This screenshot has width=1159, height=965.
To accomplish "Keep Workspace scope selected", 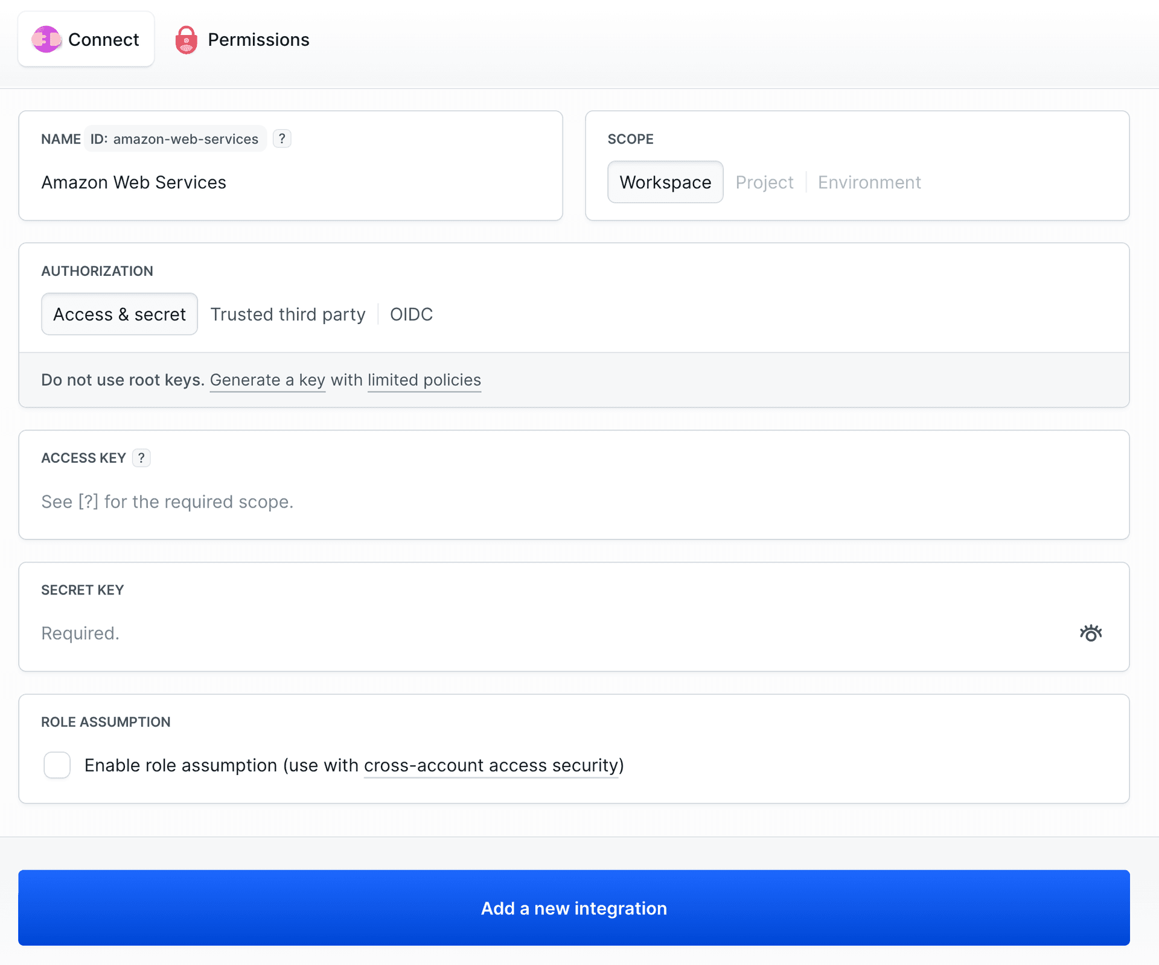I will [665, 182].
